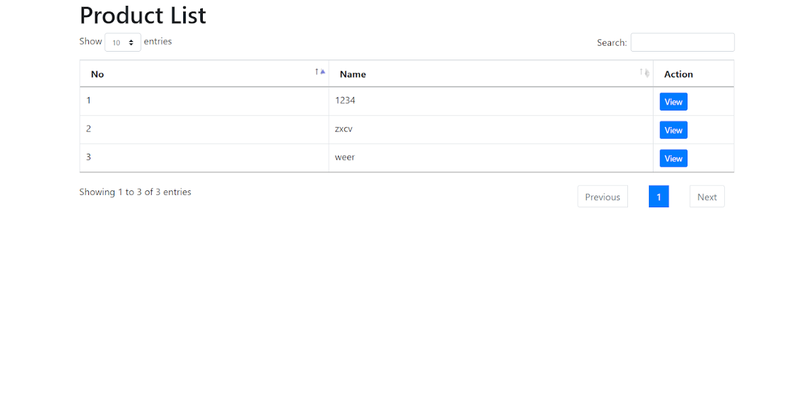View details of the weer product
Screen dimensions: 785x412
673,158
